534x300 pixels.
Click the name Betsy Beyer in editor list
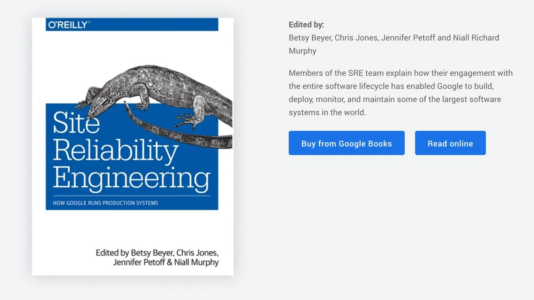click(310, 38)
